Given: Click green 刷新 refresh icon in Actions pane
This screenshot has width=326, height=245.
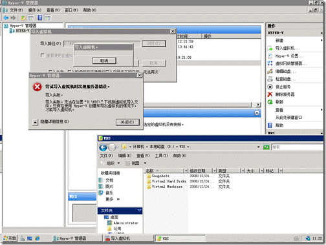Looking at the screenshot, I should click(x=270, y=102).
